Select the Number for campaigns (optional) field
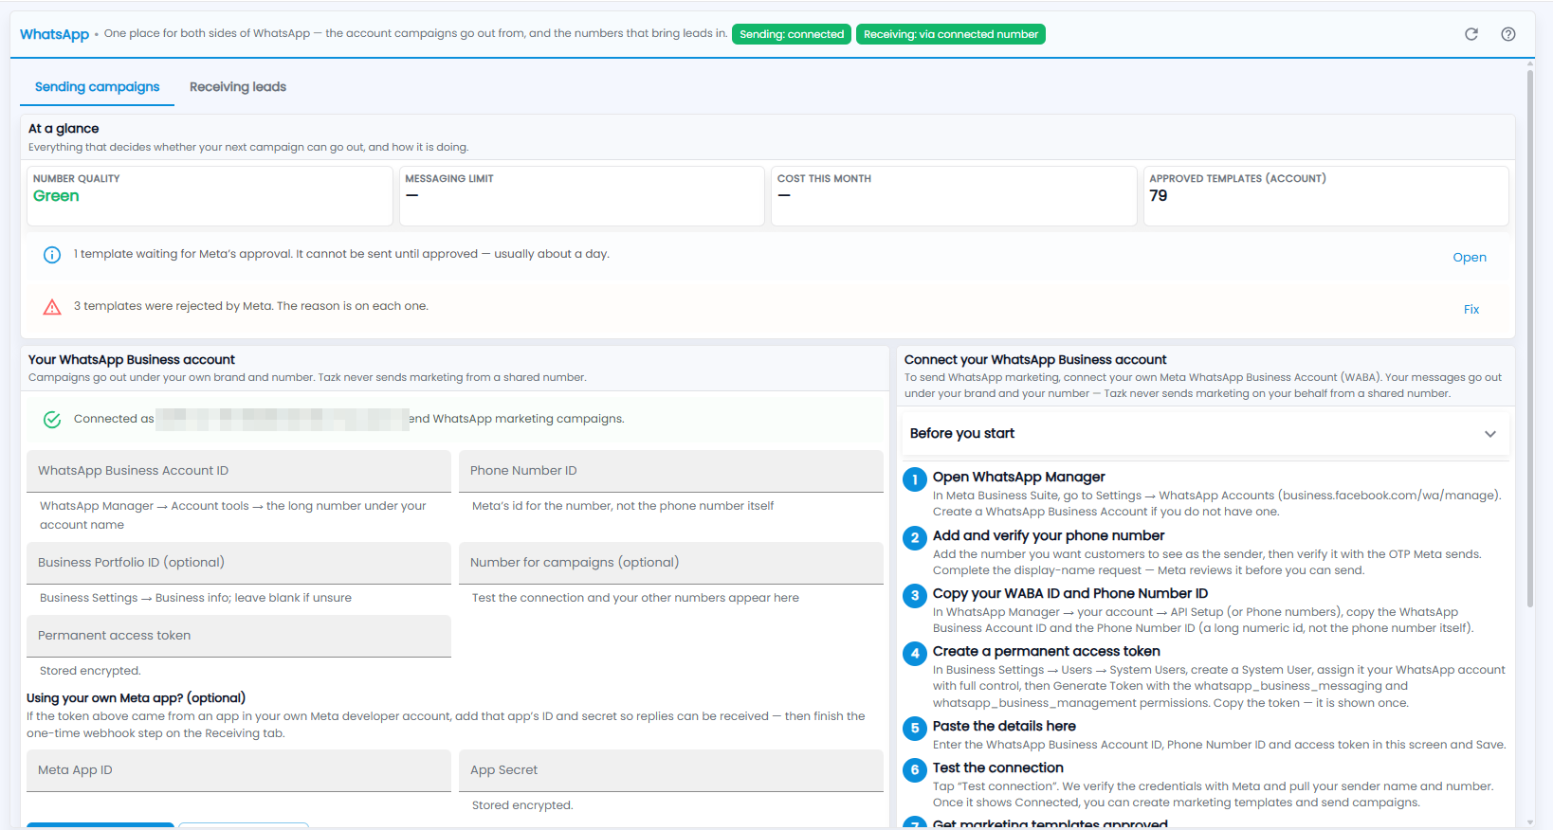The image size is (1553, 830). (671, 563)
